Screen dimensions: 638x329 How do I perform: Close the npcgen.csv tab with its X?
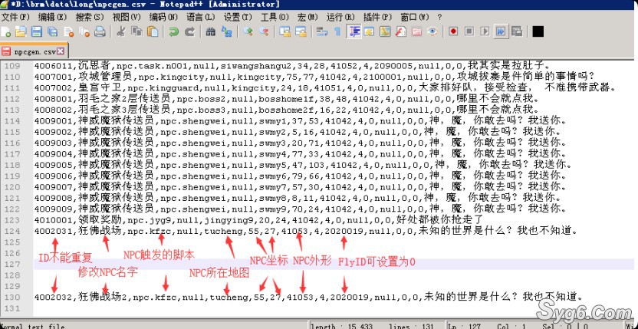[x=61, y=51]
